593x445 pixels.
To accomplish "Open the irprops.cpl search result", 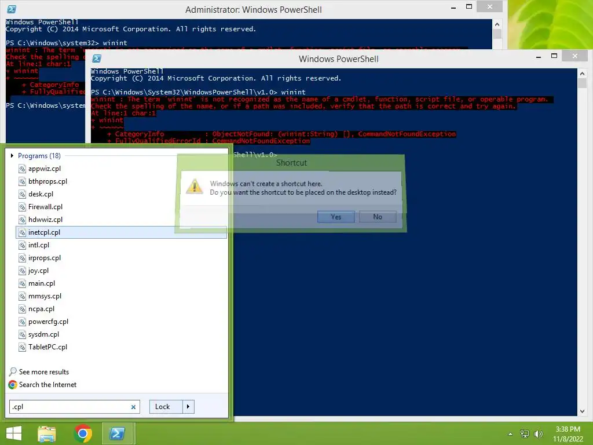I will point(121,258).
